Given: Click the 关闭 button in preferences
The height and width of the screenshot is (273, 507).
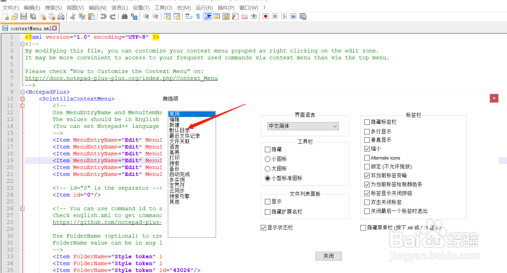Looking at the screenshot, I should [x=328, y=256].
